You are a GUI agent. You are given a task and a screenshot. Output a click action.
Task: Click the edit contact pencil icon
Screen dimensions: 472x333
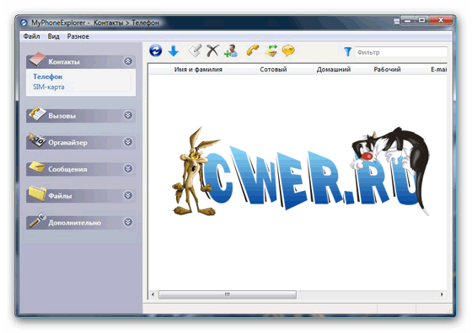(195, 50)
